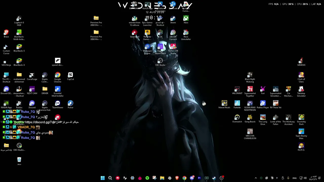
Task: Open the Epic Games Launcher shortcut
Action: coord(147,21)
